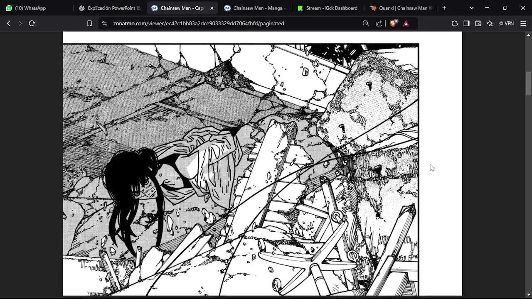Click the Kick favicon on Stream tab
532x299 pixels.
[x=300, y=8]
